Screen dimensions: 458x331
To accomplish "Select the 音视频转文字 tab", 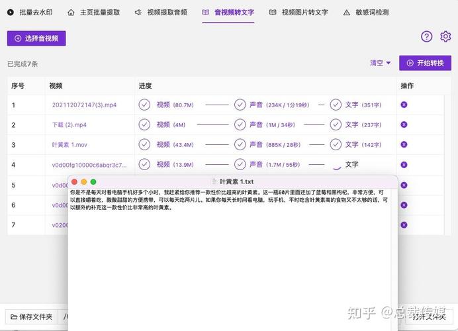I will click(228, 13).
